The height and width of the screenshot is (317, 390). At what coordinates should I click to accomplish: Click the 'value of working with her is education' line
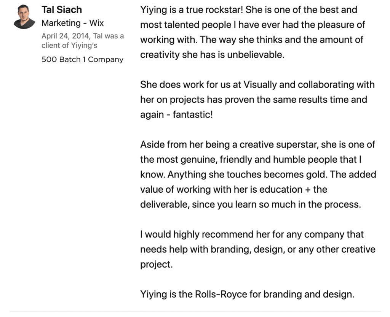tap(233, 189)
